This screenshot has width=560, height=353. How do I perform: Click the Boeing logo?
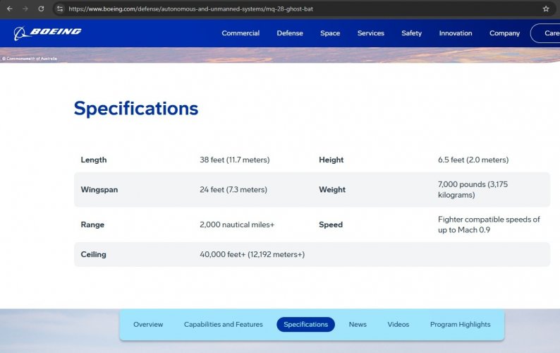(47, 33)
